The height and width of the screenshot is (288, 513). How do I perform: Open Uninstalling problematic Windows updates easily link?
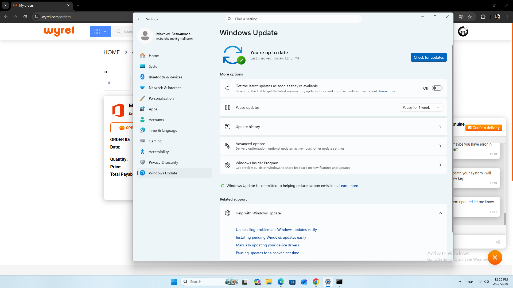coord(276,230)
